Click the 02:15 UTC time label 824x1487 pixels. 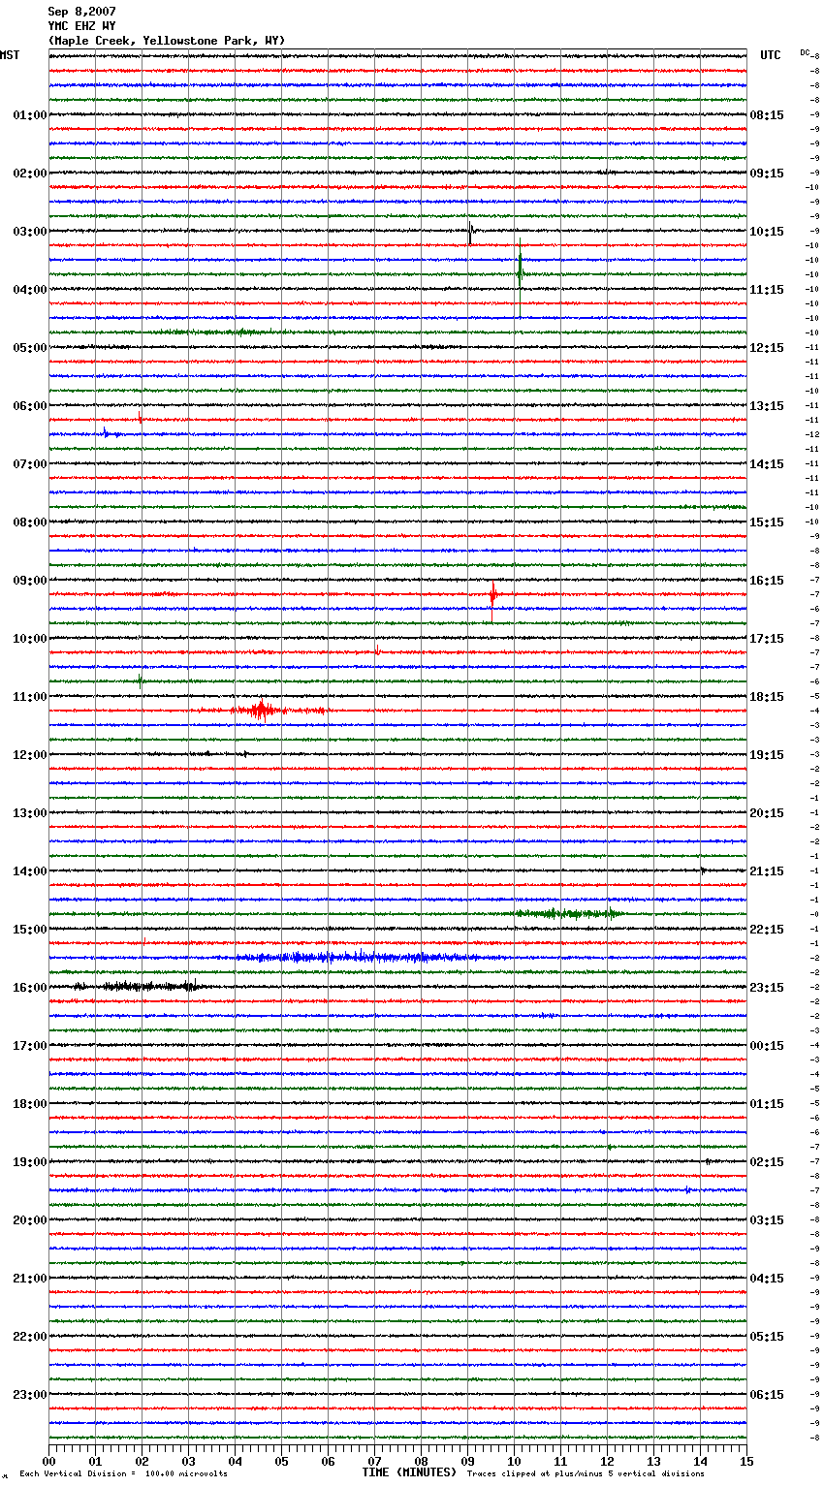coord(767,1162)
